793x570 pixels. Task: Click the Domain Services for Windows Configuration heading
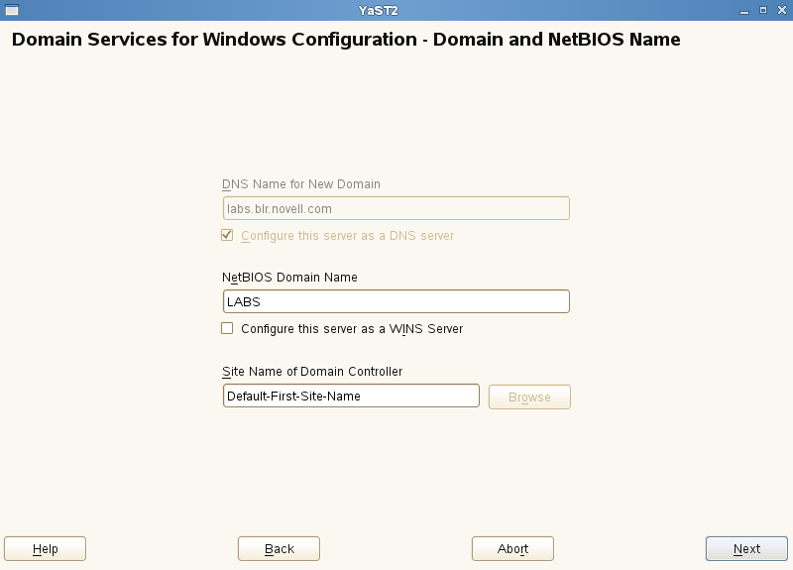click(346, 41)
